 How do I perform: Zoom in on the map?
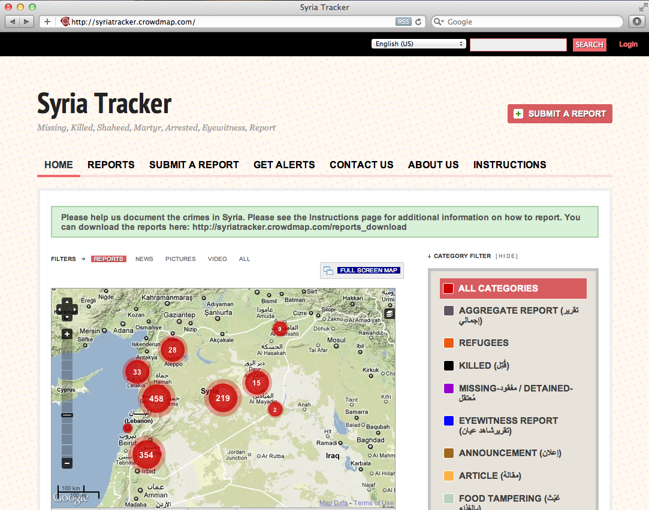(67, 334)
